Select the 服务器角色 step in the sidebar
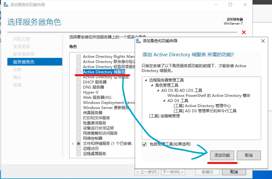This screenshot has height=179, width=272. click(x=35, y=62)
